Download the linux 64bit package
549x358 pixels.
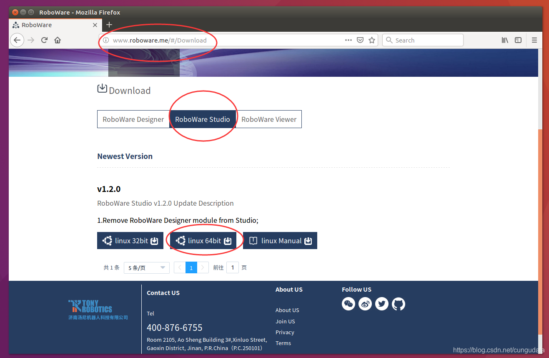pos(203,241)
